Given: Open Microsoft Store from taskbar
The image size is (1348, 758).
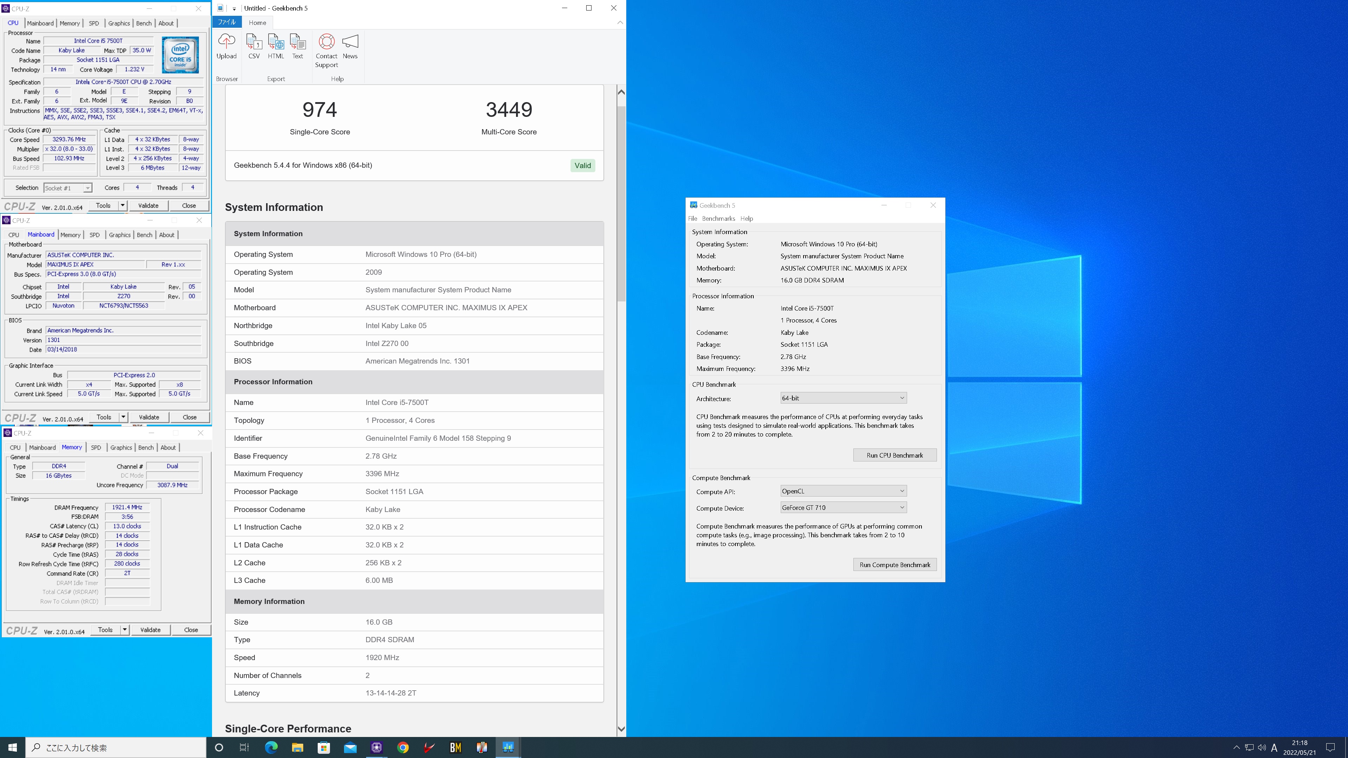Looking at the screenshot, I should coord(324,747).
